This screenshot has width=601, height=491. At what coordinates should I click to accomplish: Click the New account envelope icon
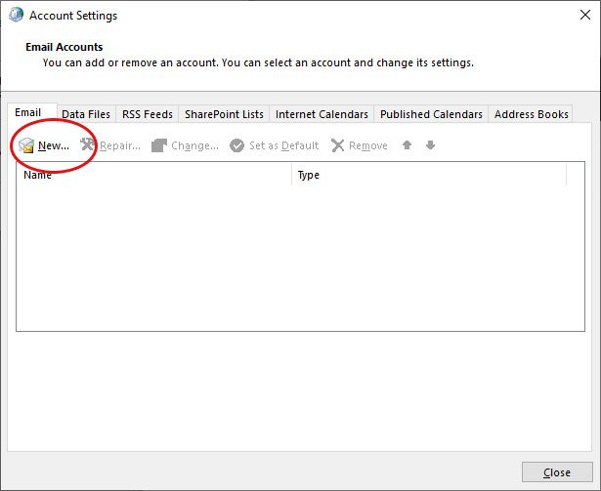[x=26, y=145]
